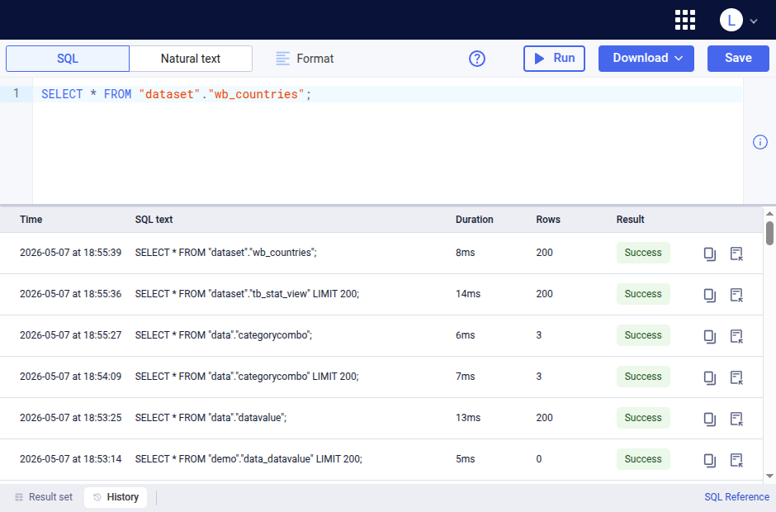
Task: Select the SELECT from tb_stat_view SQL text
Action: (x=247, y=294)
